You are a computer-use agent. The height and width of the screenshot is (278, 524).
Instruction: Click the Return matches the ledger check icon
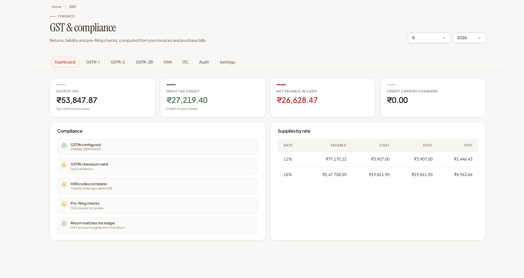point(64,224)
